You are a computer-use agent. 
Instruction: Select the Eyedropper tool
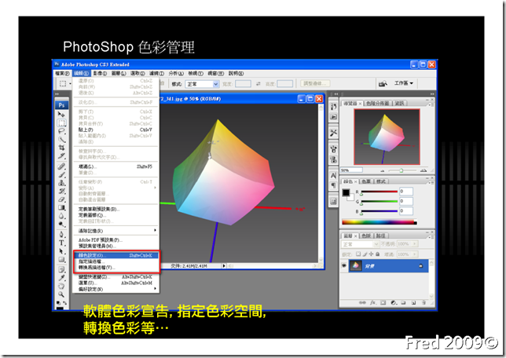(x=61, y=278)
